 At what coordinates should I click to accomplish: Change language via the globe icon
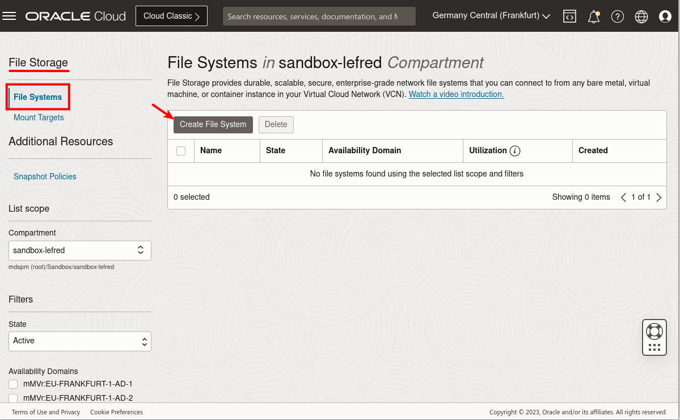point(641,16)
